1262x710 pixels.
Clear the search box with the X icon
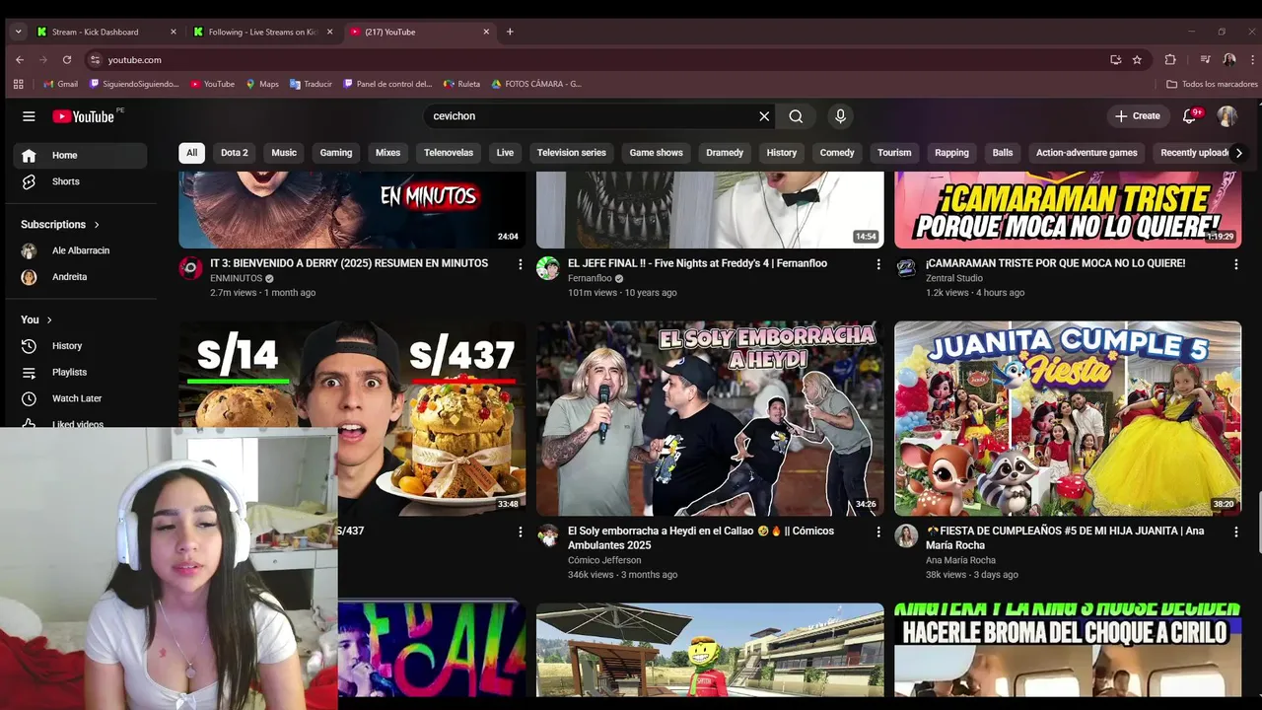tap(764, 116)
